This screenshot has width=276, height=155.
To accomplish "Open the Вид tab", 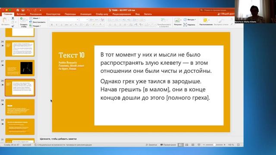I will coord(138,14).
